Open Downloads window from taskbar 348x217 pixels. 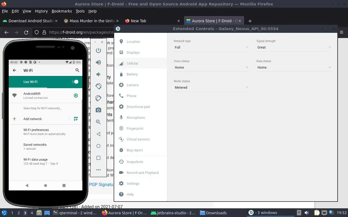pos(213,213)
